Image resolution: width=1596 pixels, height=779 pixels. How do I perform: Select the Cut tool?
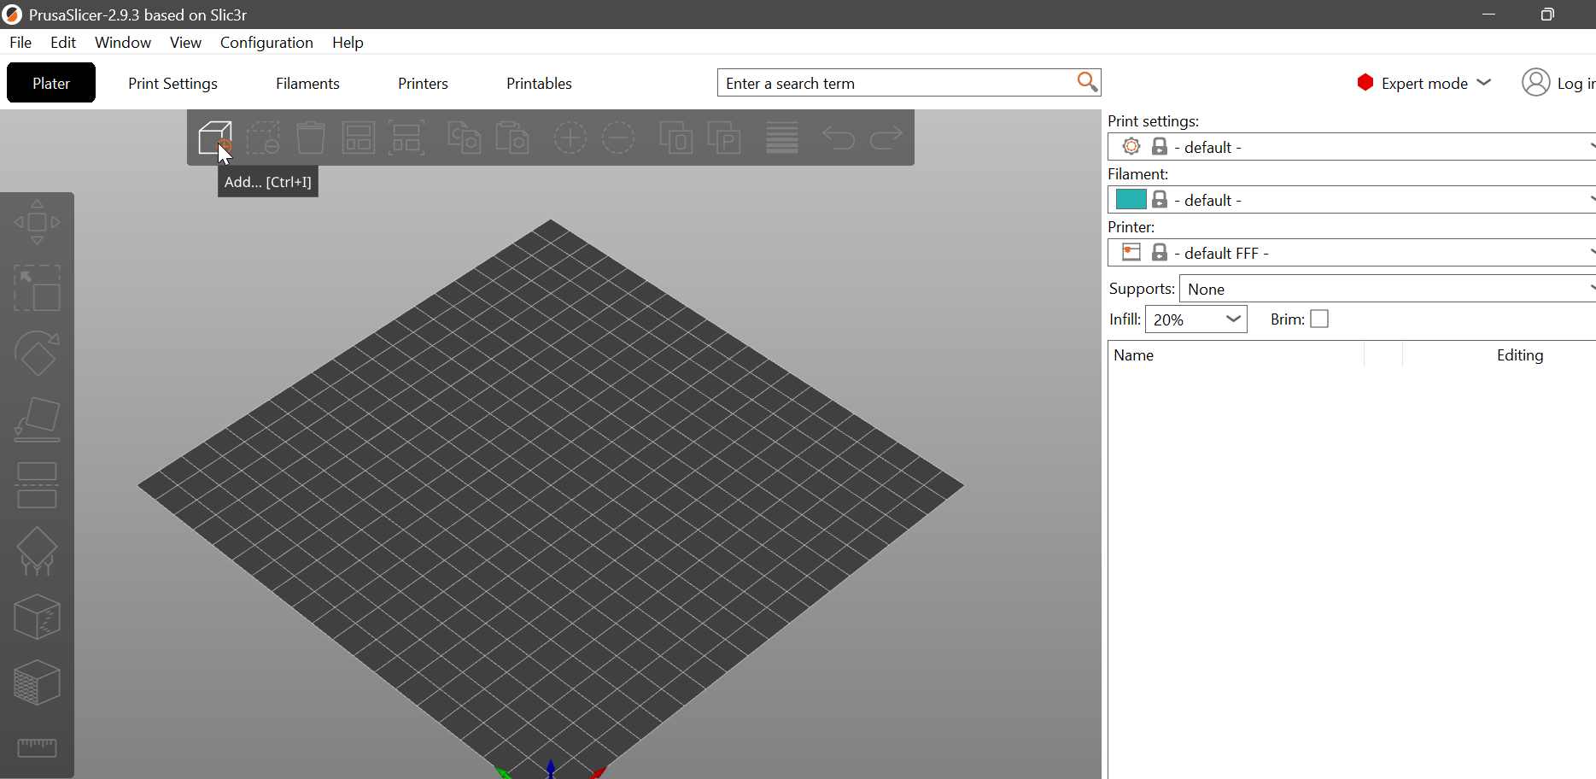38,485
